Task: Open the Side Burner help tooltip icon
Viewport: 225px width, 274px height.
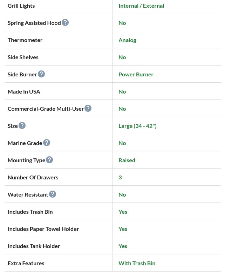Action: [41, 74]
